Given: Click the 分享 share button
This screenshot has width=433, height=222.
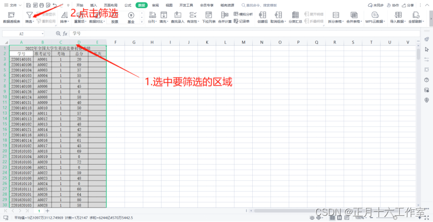Looking at the screenshot, I should [x=408, y=5].
